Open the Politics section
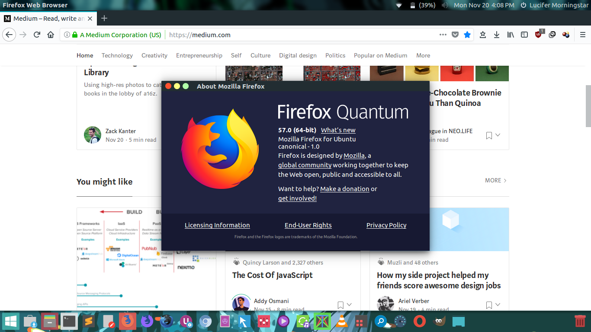Screen dimensions: 591x332 (335, 55)
